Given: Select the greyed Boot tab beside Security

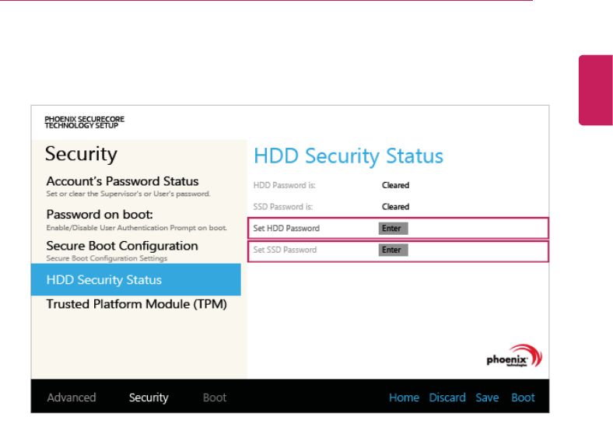Looking at the screenshot, I should tap(215, 397).
